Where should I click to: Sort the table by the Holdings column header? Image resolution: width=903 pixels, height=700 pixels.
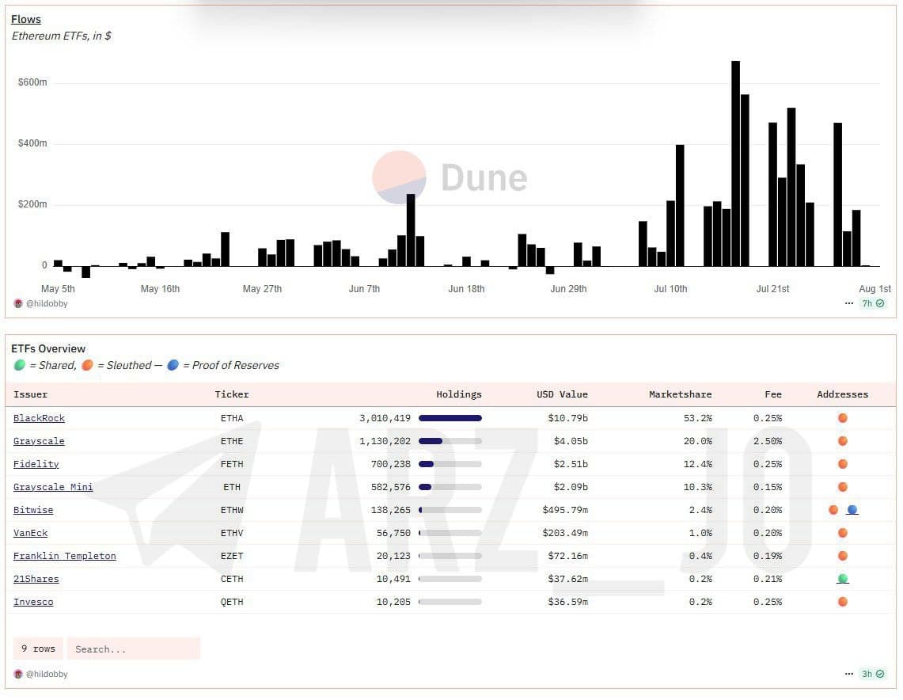point(458,394)
